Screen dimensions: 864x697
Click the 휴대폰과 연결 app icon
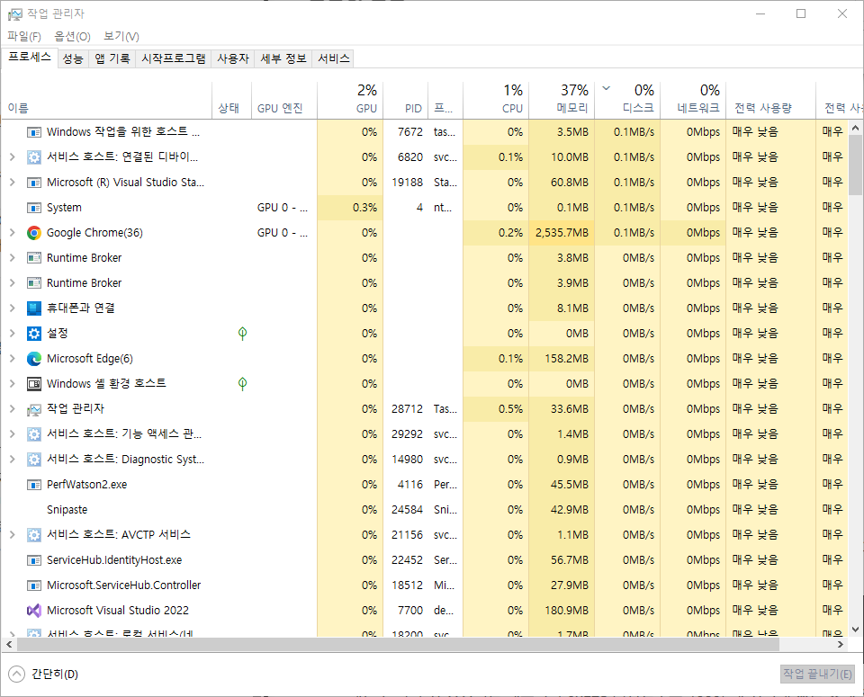pyautogui.click(x=34, y=308)
